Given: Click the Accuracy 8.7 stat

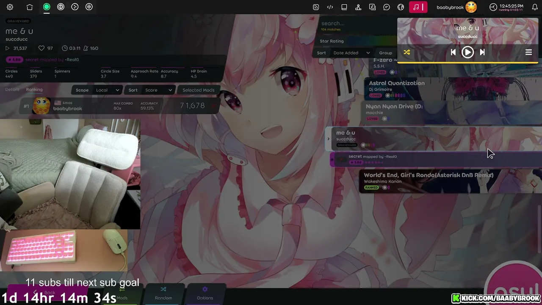Looking at the screenshot, I should pyautogui.click(x=169, y=74).
